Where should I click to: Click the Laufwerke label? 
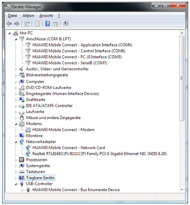(x=35, y=112)
